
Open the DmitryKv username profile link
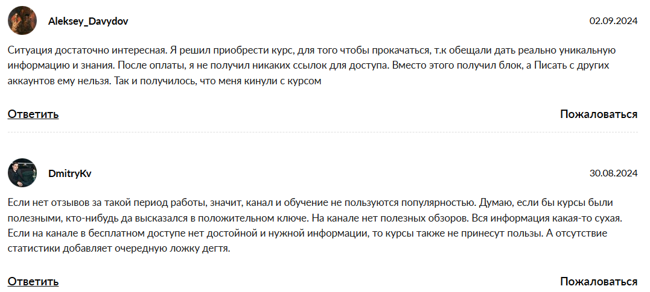(69, 173)
